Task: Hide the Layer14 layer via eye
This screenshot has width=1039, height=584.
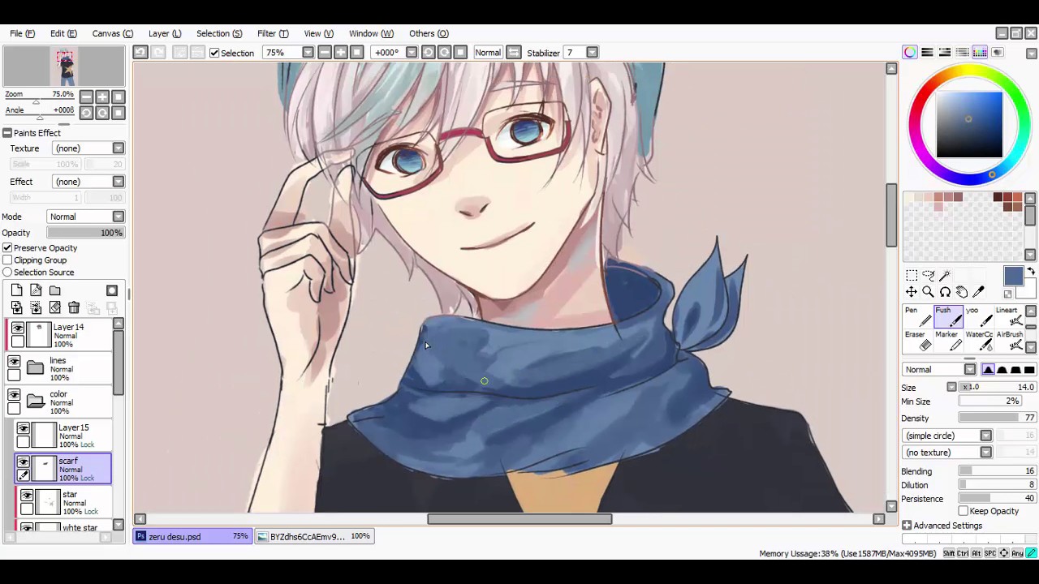Action: (18, 328)
